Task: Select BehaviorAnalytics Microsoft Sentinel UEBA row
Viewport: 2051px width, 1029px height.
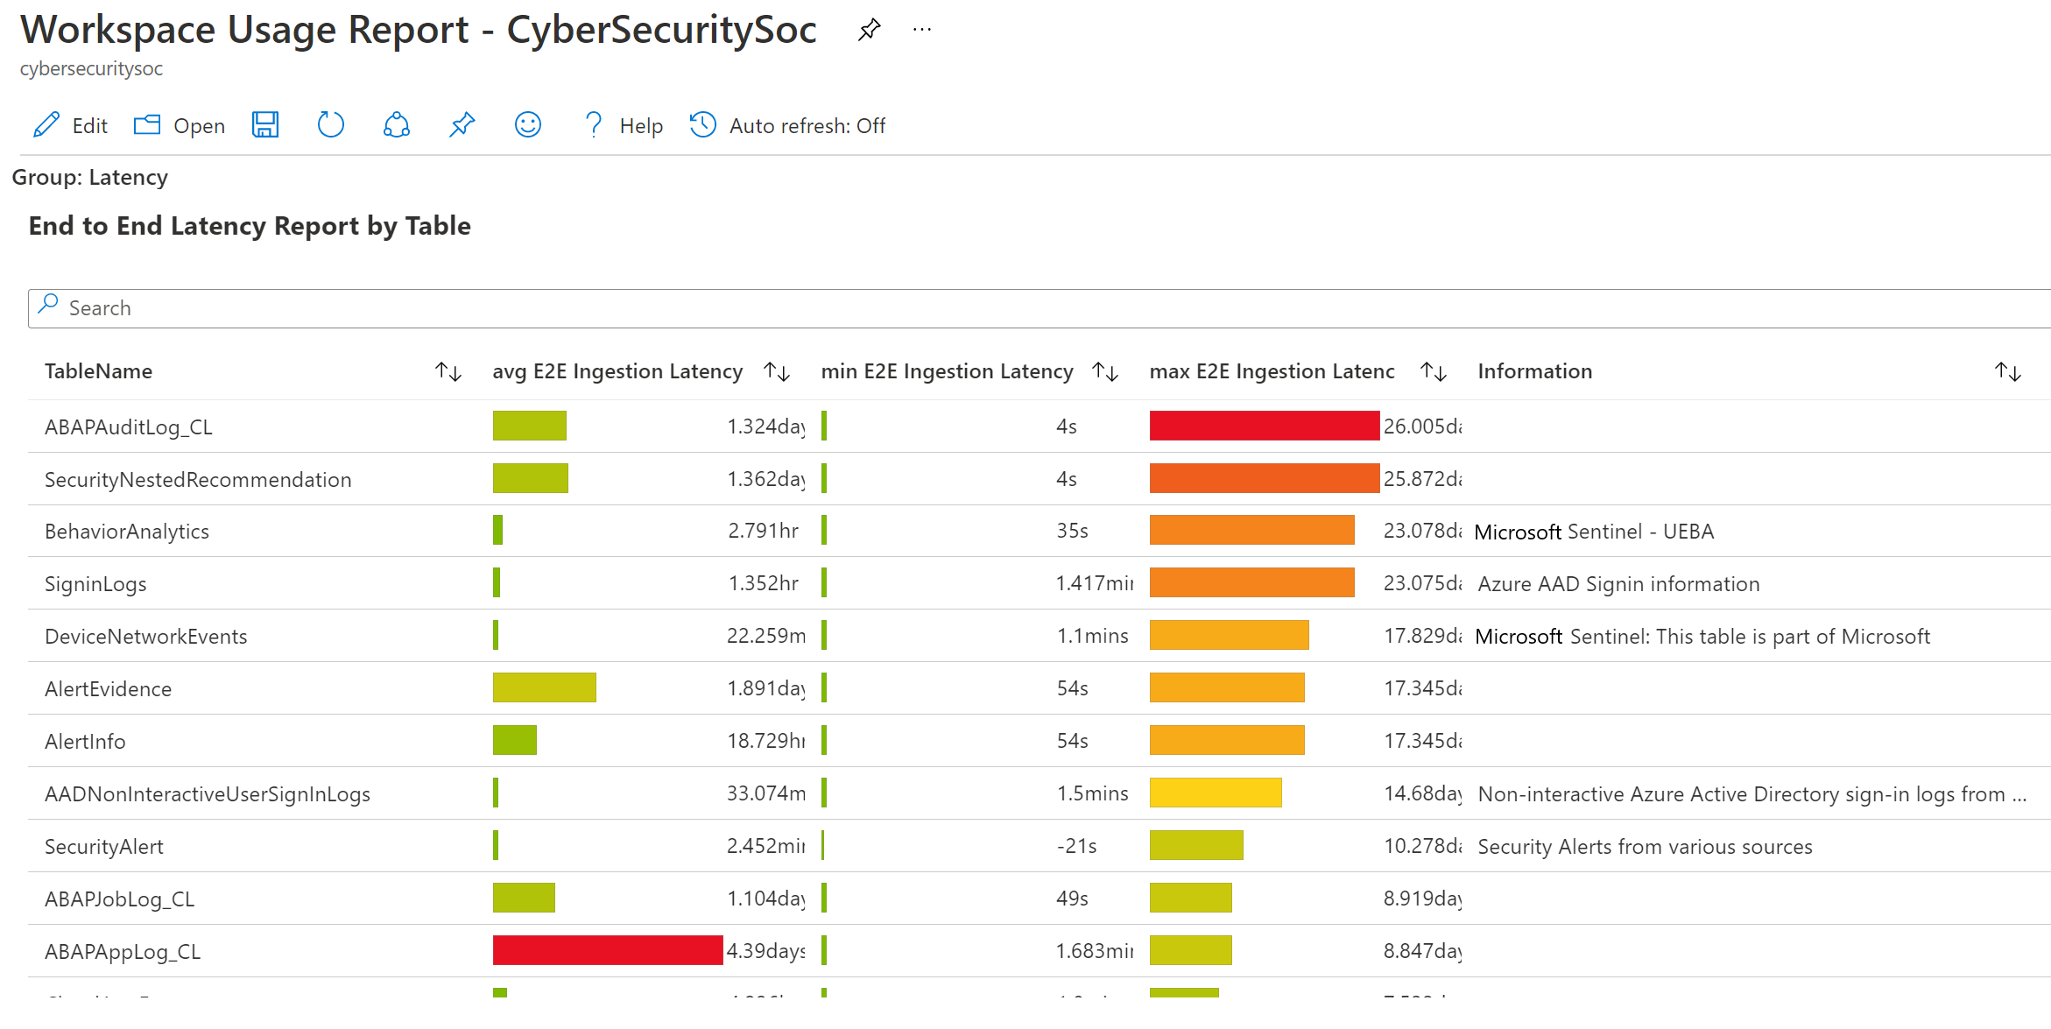Action: tap(1024, 532)
